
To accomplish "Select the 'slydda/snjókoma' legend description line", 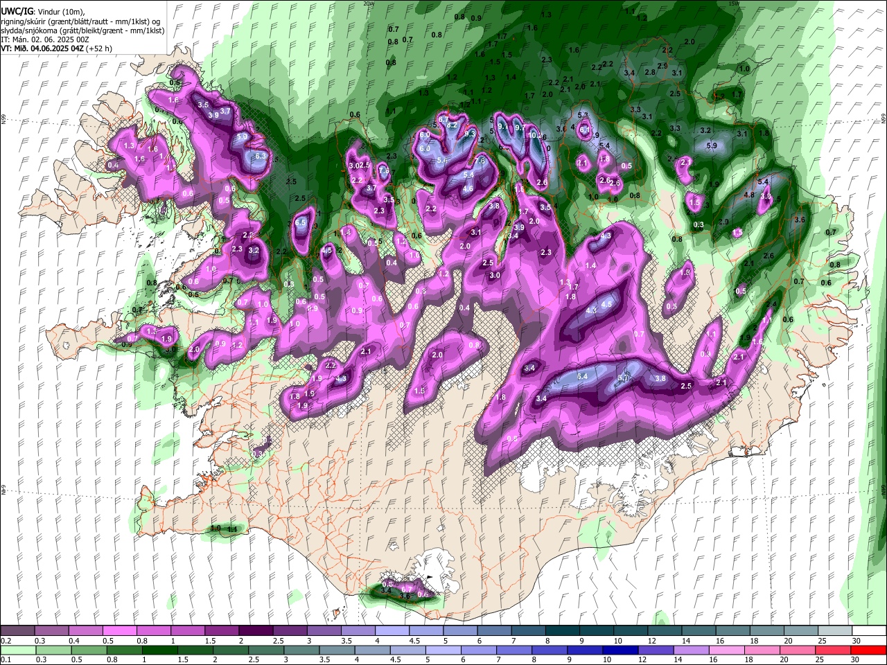I will 82,30.
